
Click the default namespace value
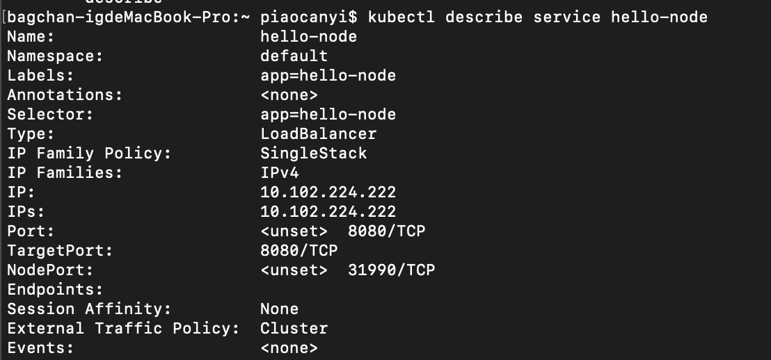[x=294, y=56]
